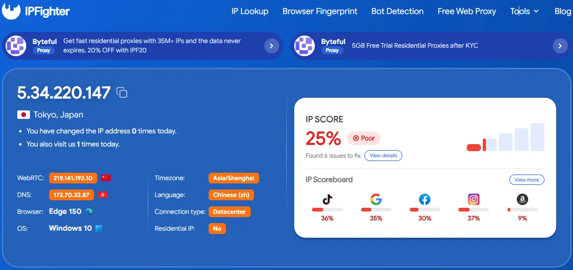Click the Tokyo, Japan location text

coord(58,115)
